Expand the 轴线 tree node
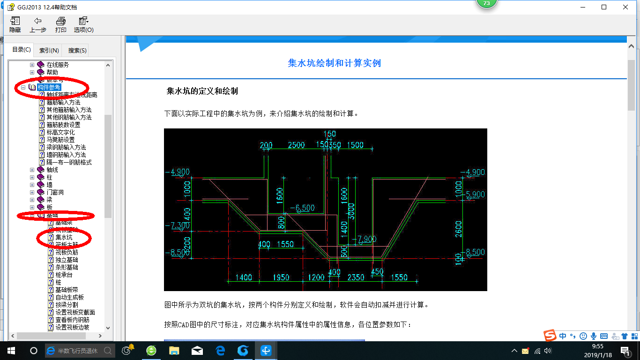The height and width of the screenshot is (360, 640). [32, 170]
